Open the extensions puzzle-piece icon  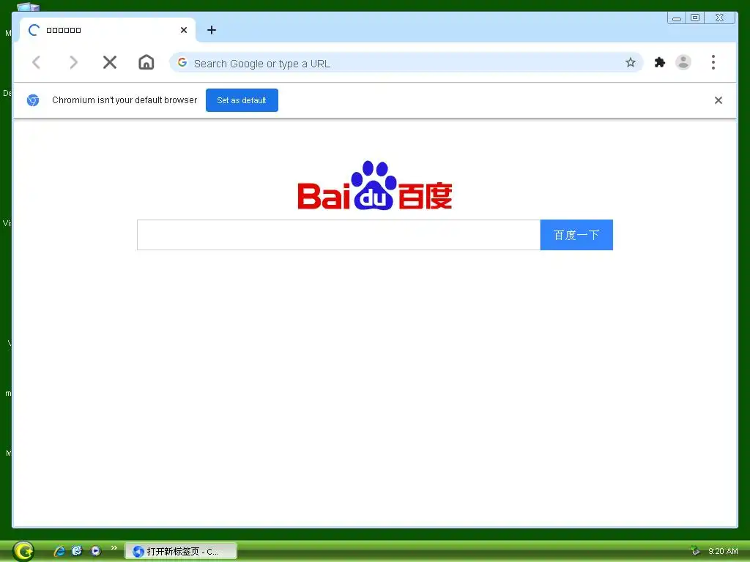[660, 62]
